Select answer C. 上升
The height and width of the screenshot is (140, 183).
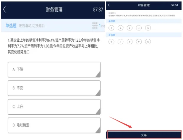54,107
